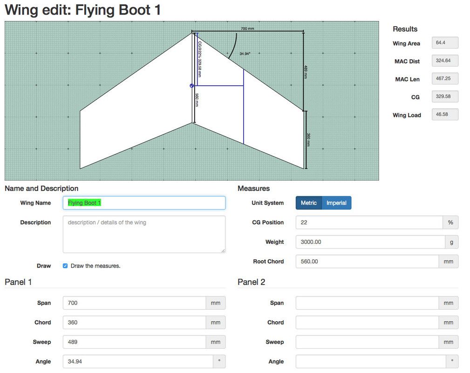Click the % addon beside CG Position
This screenshot has height=373, width=470.
450,222
